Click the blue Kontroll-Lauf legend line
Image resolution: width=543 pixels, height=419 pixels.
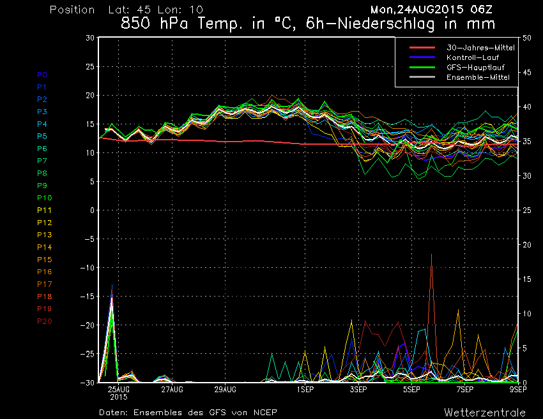click(x=422, y=57)
